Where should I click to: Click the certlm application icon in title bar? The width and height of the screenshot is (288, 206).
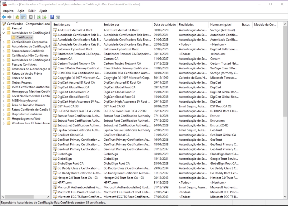point(4,4)
